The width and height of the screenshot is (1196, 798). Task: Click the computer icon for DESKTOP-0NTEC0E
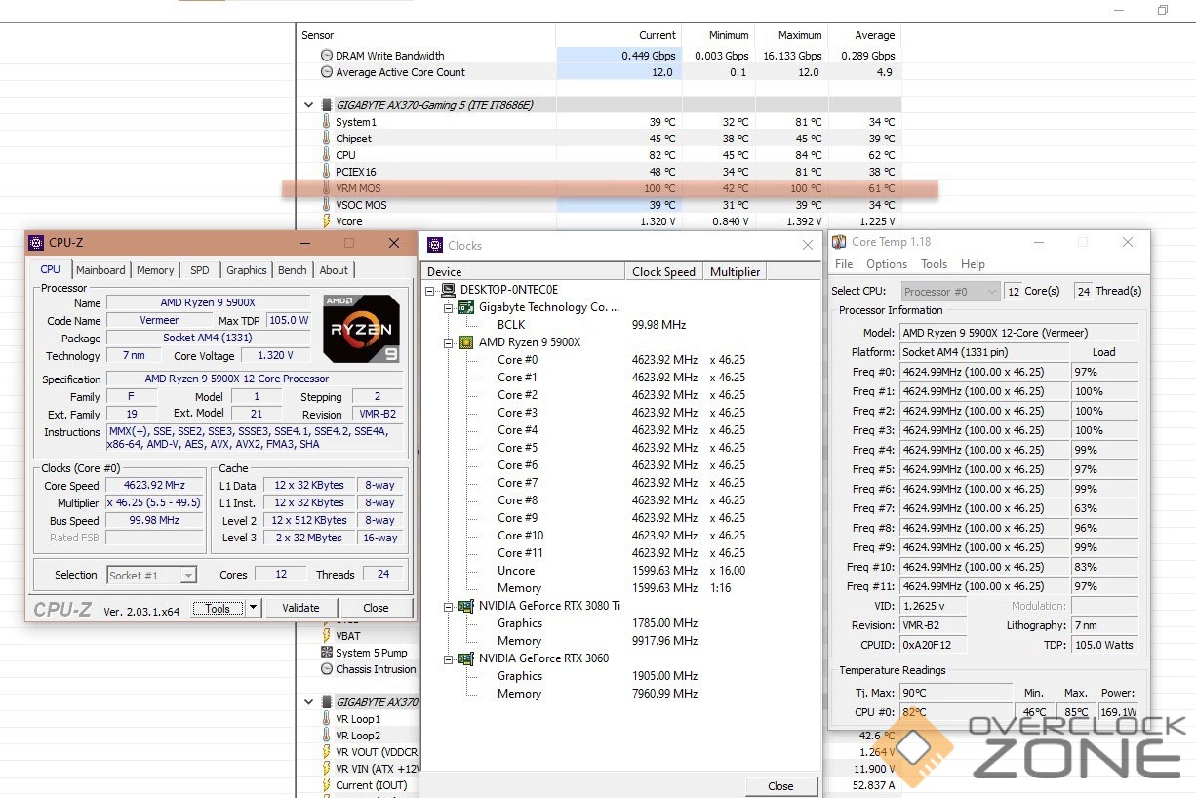449,290
